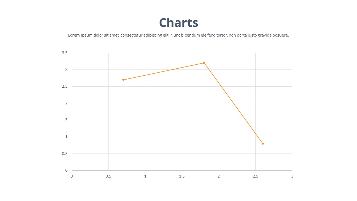Select the vertical axis label 2
Image resolution: width=357 pixels, height=201 pixels.
click(x=66, y=103)
